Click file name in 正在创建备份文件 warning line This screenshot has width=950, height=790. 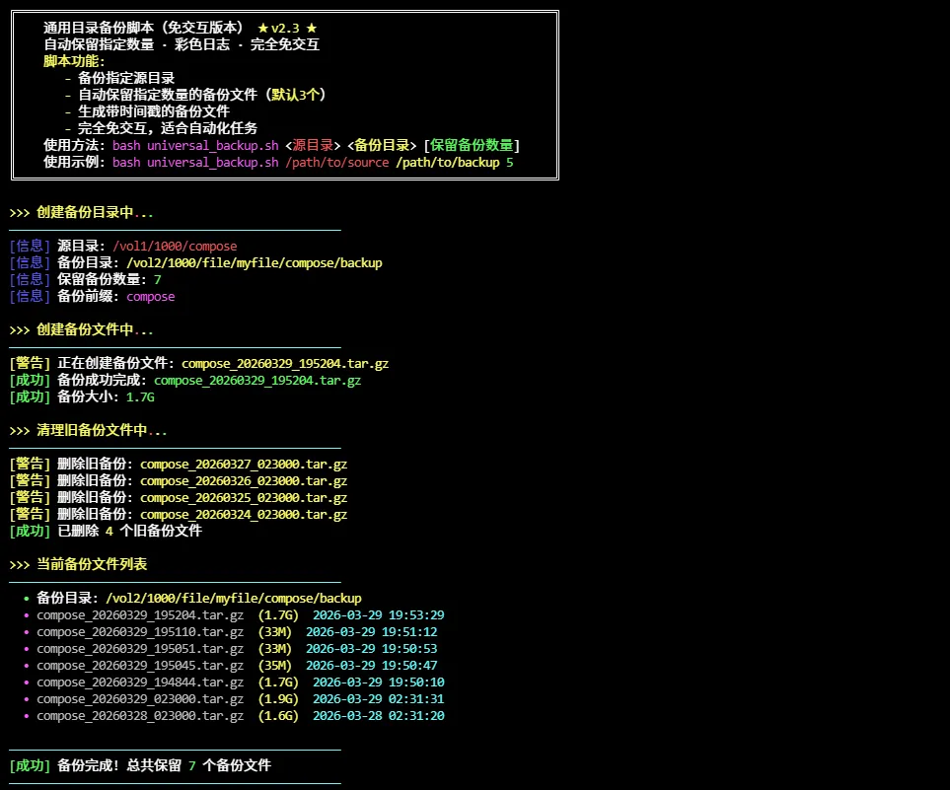(284, 363)
